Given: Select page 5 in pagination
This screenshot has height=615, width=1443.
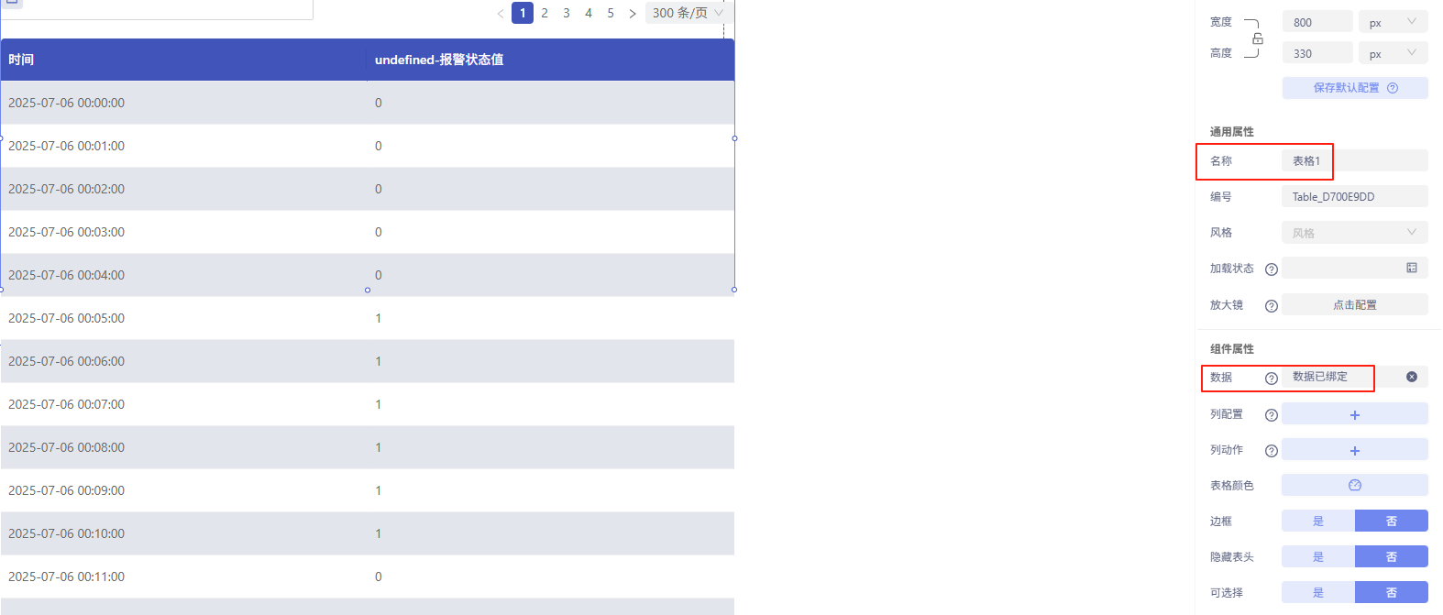Looking at the screenshot, I should 611,13.
